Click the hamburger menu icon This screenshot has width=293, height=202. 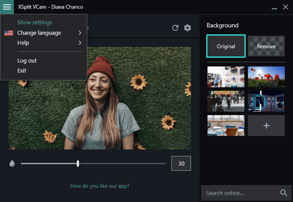tap(7, 7)
